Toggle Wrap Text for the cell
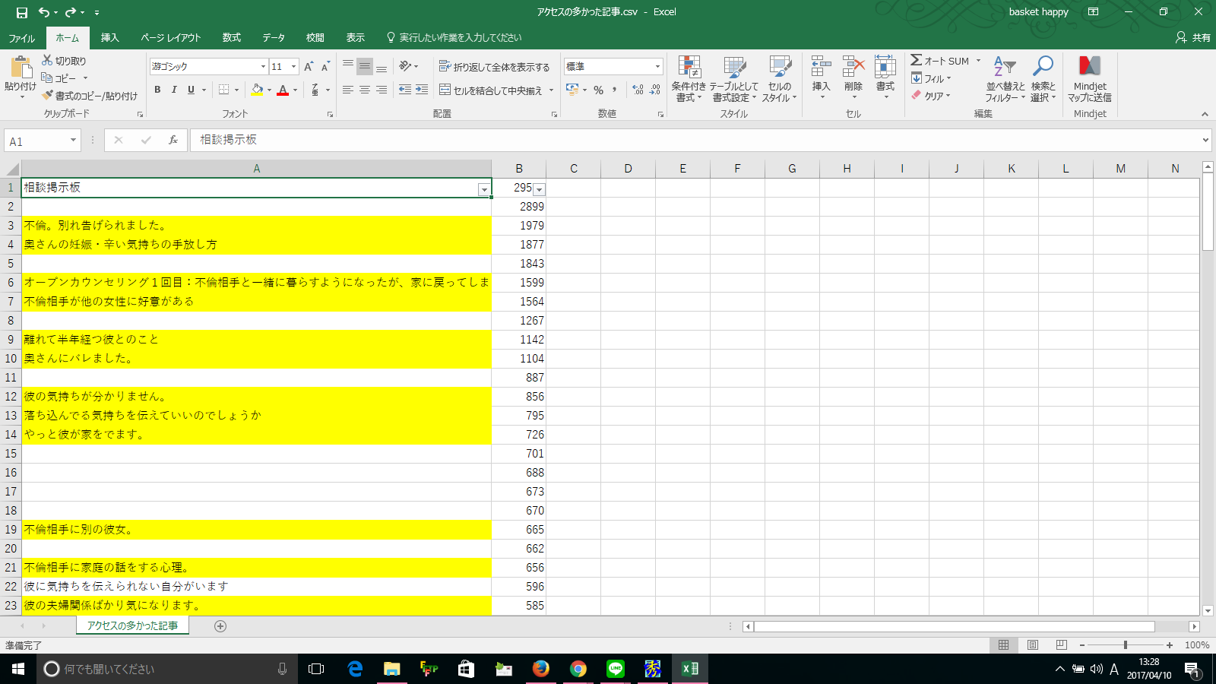Image resolution: width=1216 pixels, height=684 pixels. [x=445, y=67]
